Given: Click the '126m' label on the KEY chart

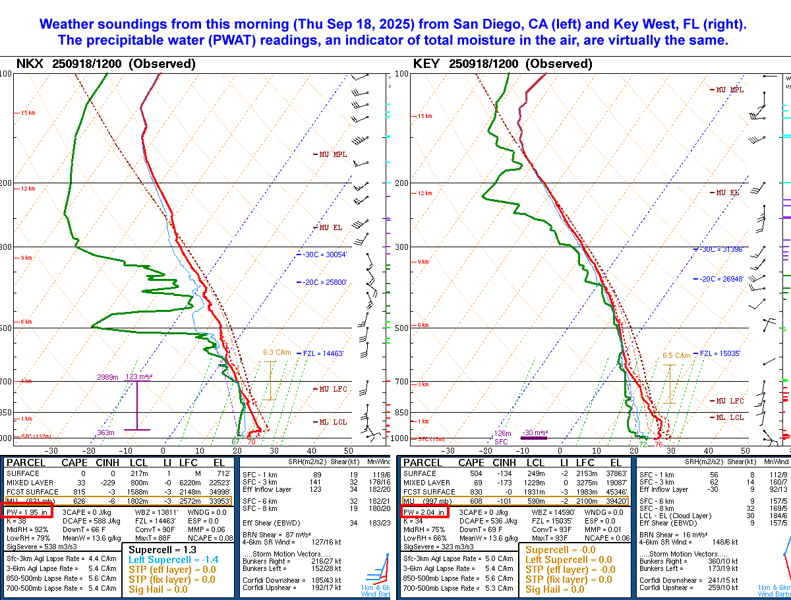Looking at the screenshot, I should 502,433.
